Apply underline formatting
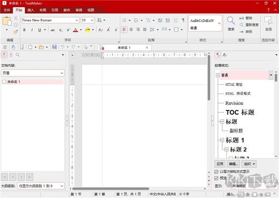The image size is (279, 198). pyautogui.click(x=40, y=30)
